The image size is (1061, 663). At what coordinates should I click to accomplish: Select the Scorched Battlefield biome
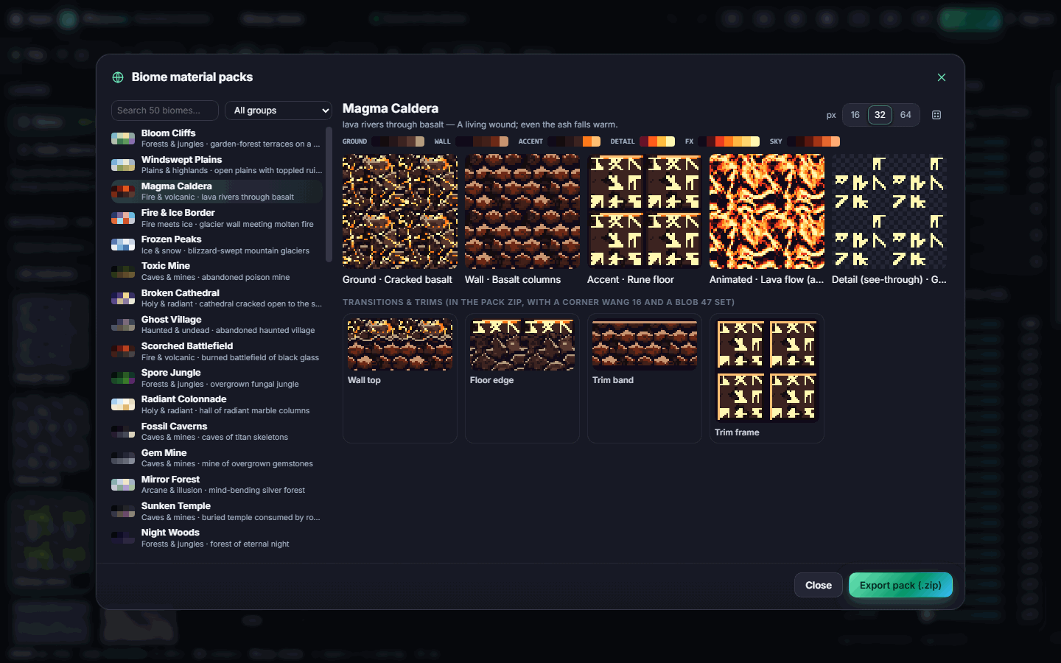[x=217, y=351]
